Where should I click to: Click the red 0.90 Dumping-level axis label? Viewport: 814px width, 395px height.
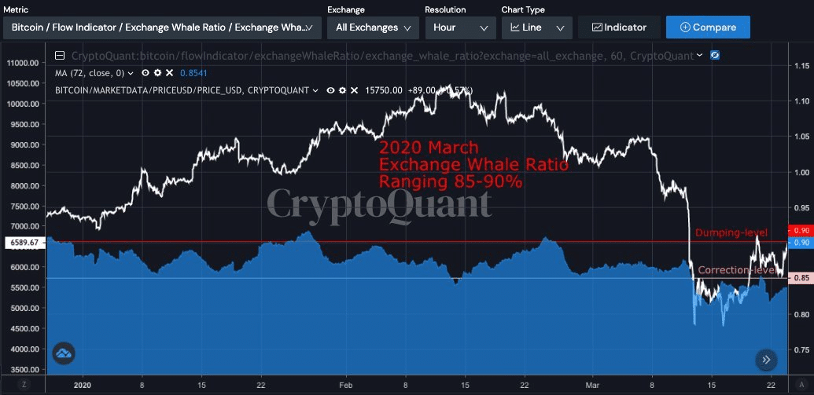coord(801,231)
